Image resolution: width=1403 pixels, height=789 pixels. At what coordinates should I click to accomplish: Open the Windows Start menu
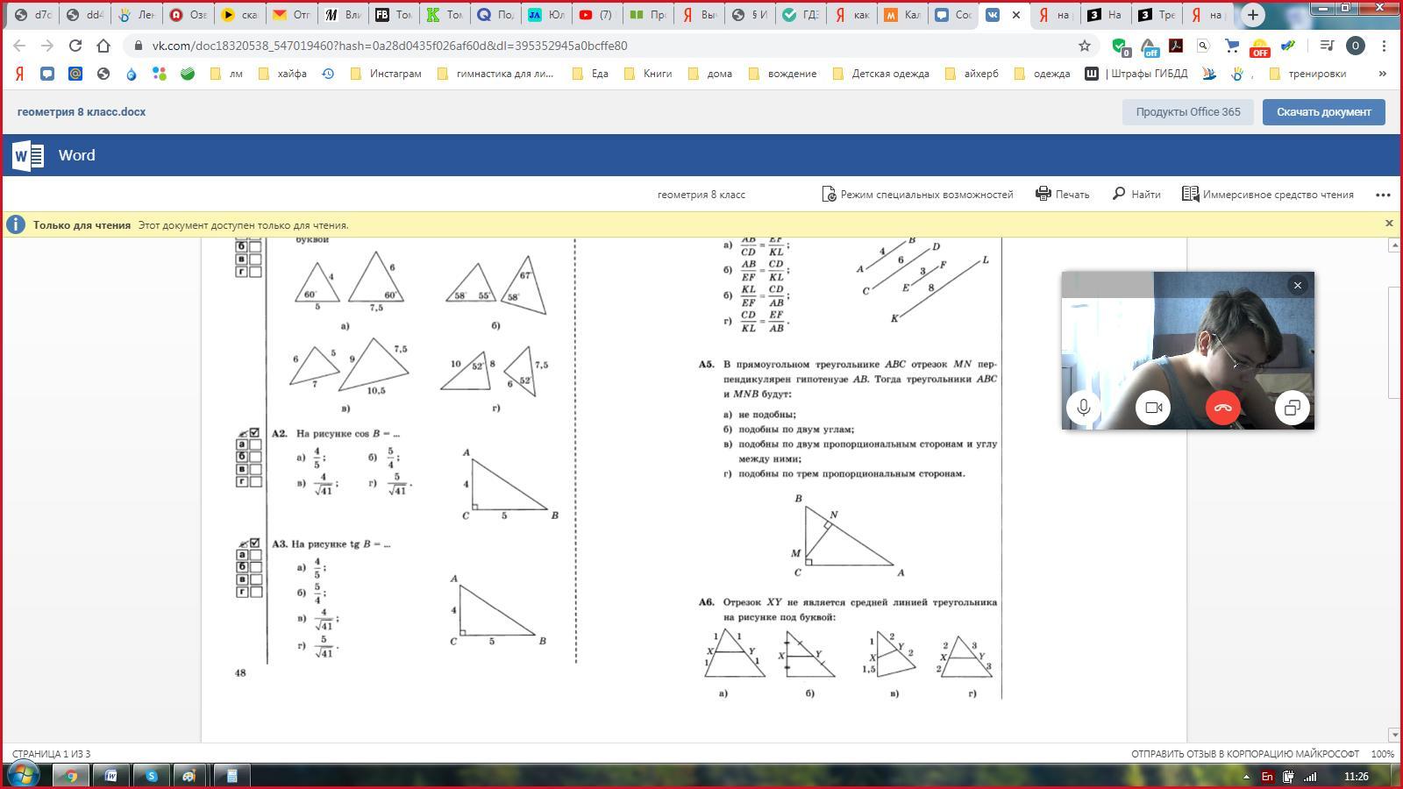pos(23,775)
